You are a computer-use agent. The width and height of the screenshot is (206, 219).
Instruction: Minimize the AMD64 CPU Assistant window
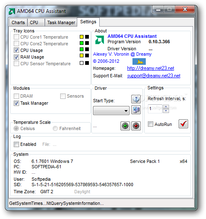[x=158, y=10]
